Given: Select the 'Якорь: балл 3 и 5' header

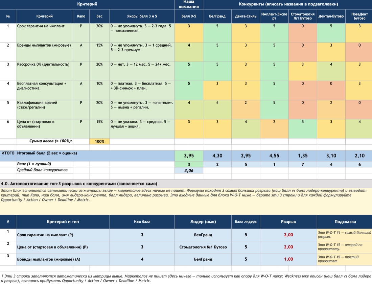Looking at the screenshot, I should click(142, 16).
